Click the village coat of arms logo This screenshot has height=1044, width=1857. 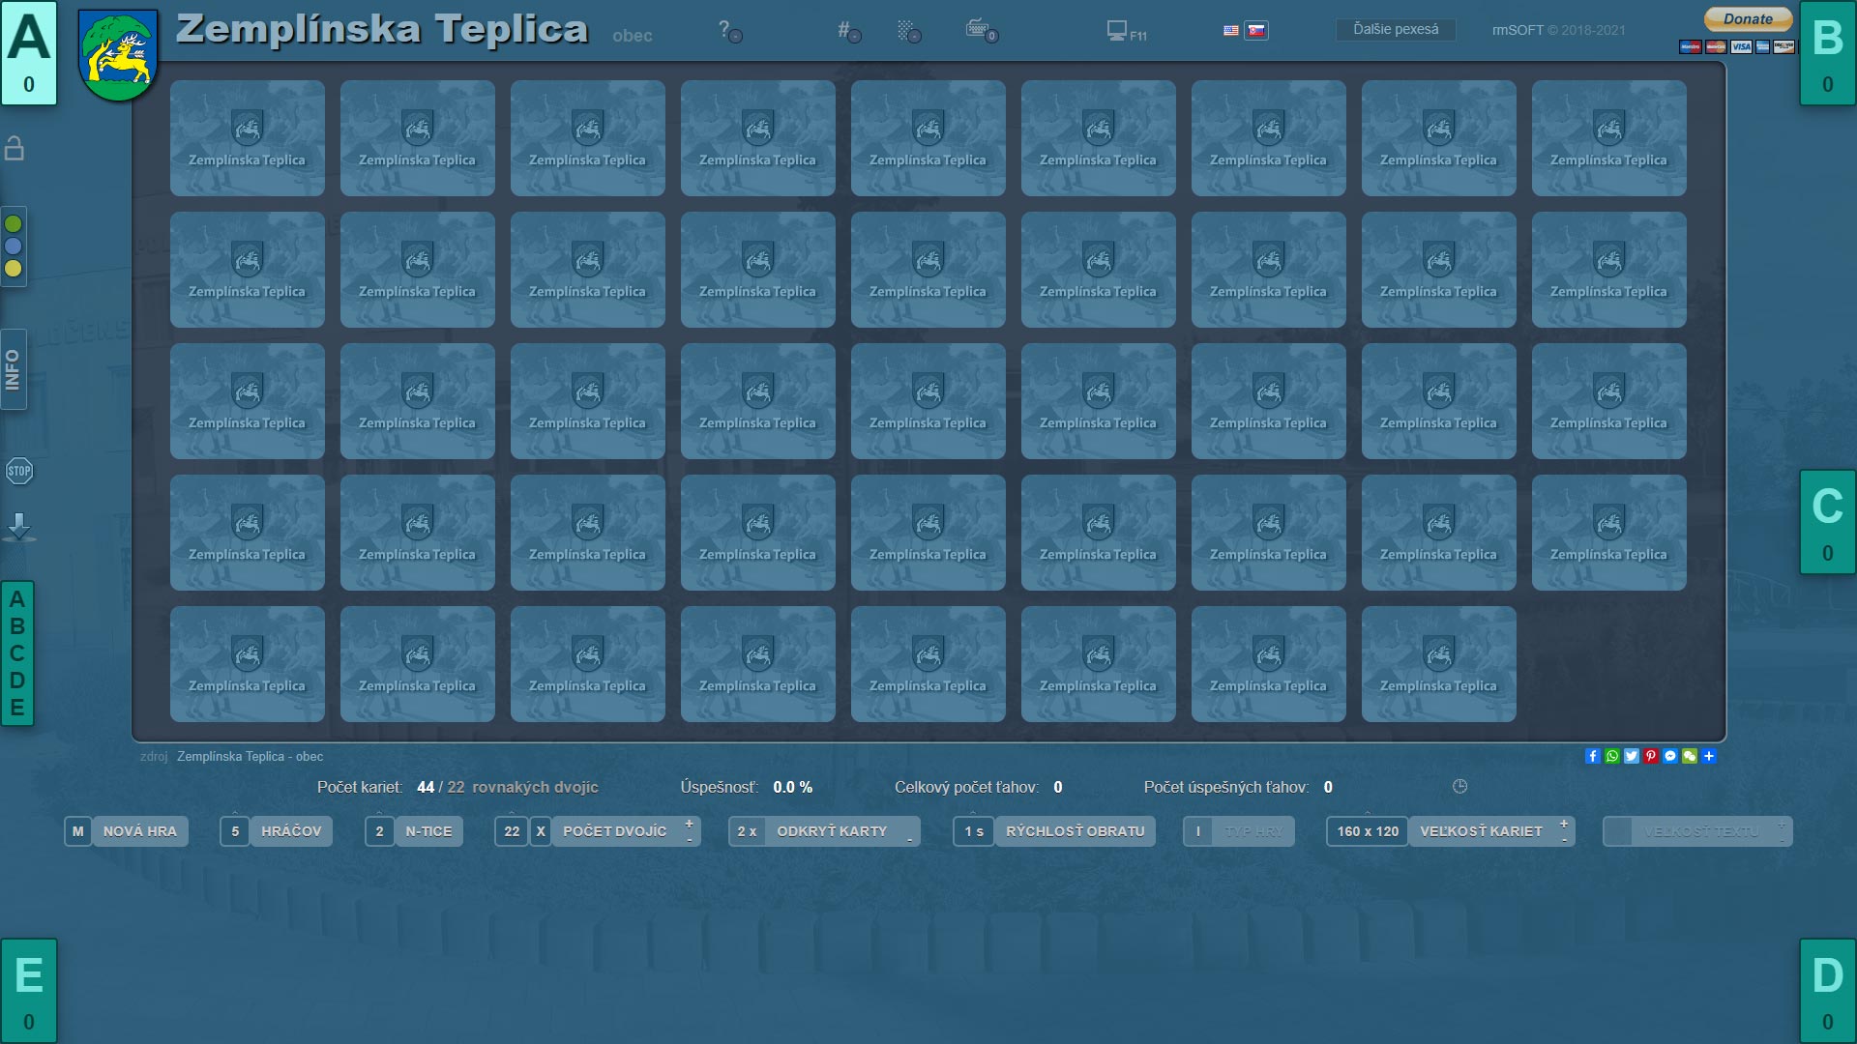coord(118,55)
